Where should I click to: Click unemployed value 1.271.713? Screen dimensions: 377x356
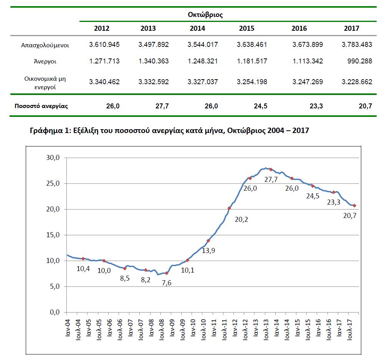pos(104,61)
